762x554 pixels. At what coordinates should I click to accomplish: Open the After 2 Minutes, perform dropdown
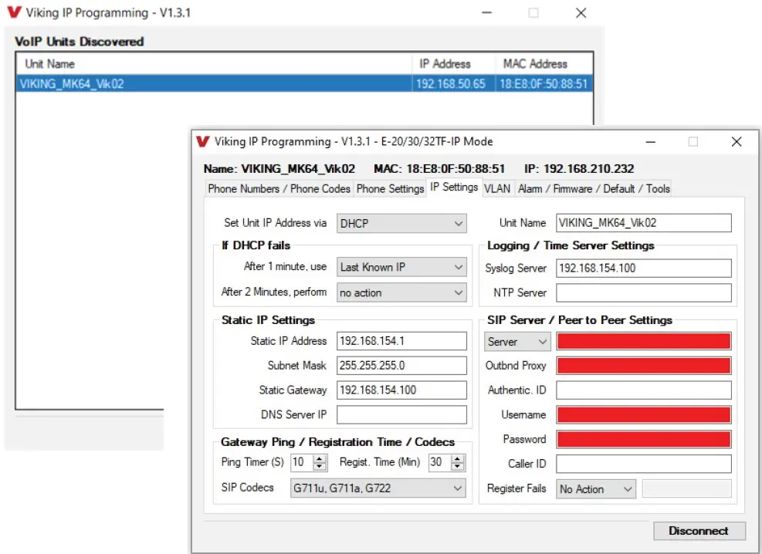point(401,292)
